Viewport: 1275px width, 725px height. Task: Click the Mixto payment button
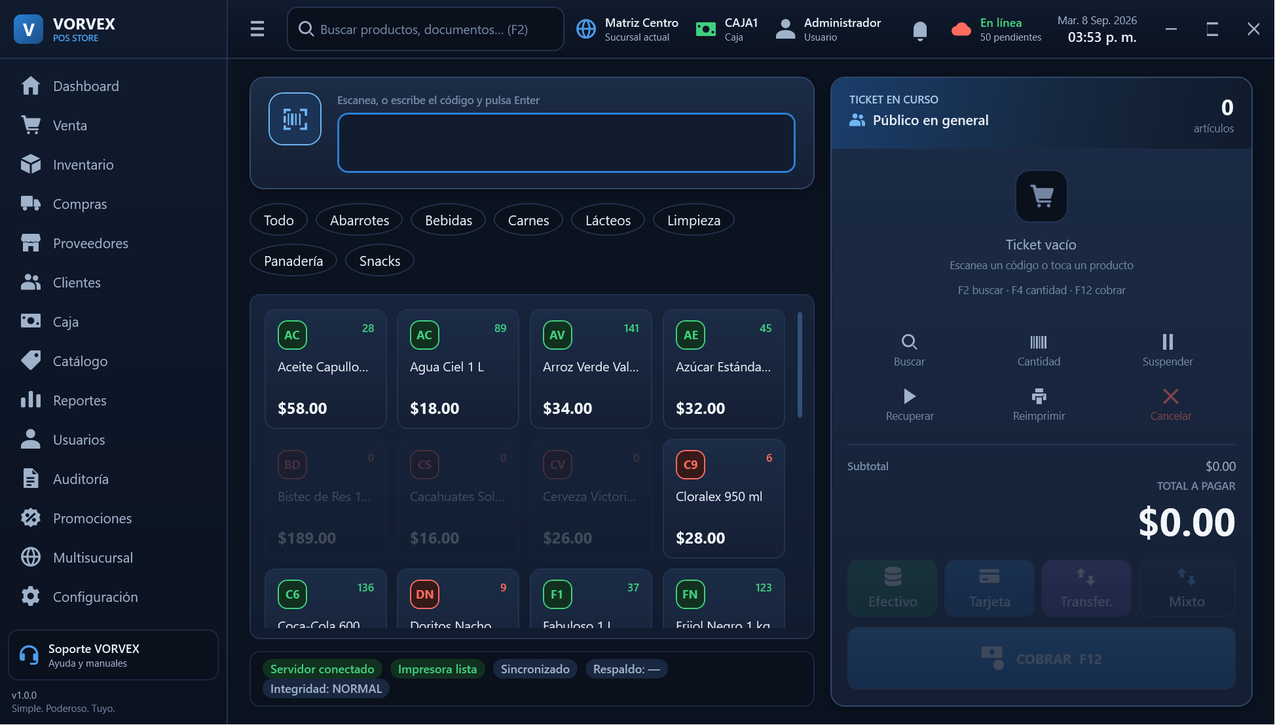click(1187, 587)
